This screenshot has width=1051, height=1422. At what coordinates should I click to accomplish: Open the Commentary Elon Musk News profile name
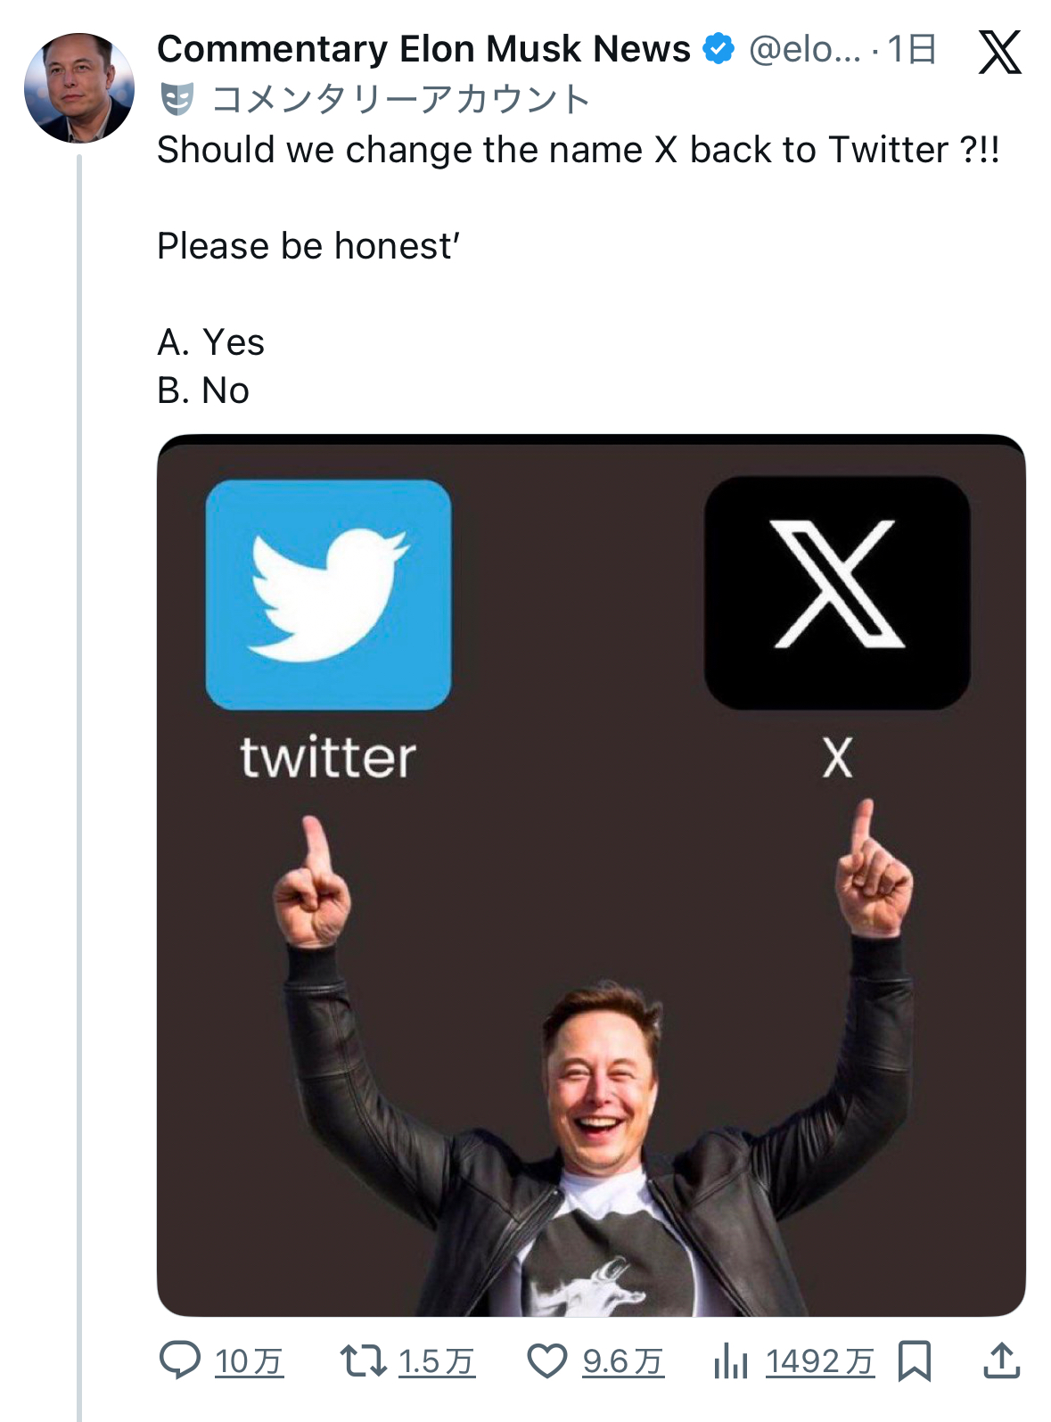click(x=423, y=49)
